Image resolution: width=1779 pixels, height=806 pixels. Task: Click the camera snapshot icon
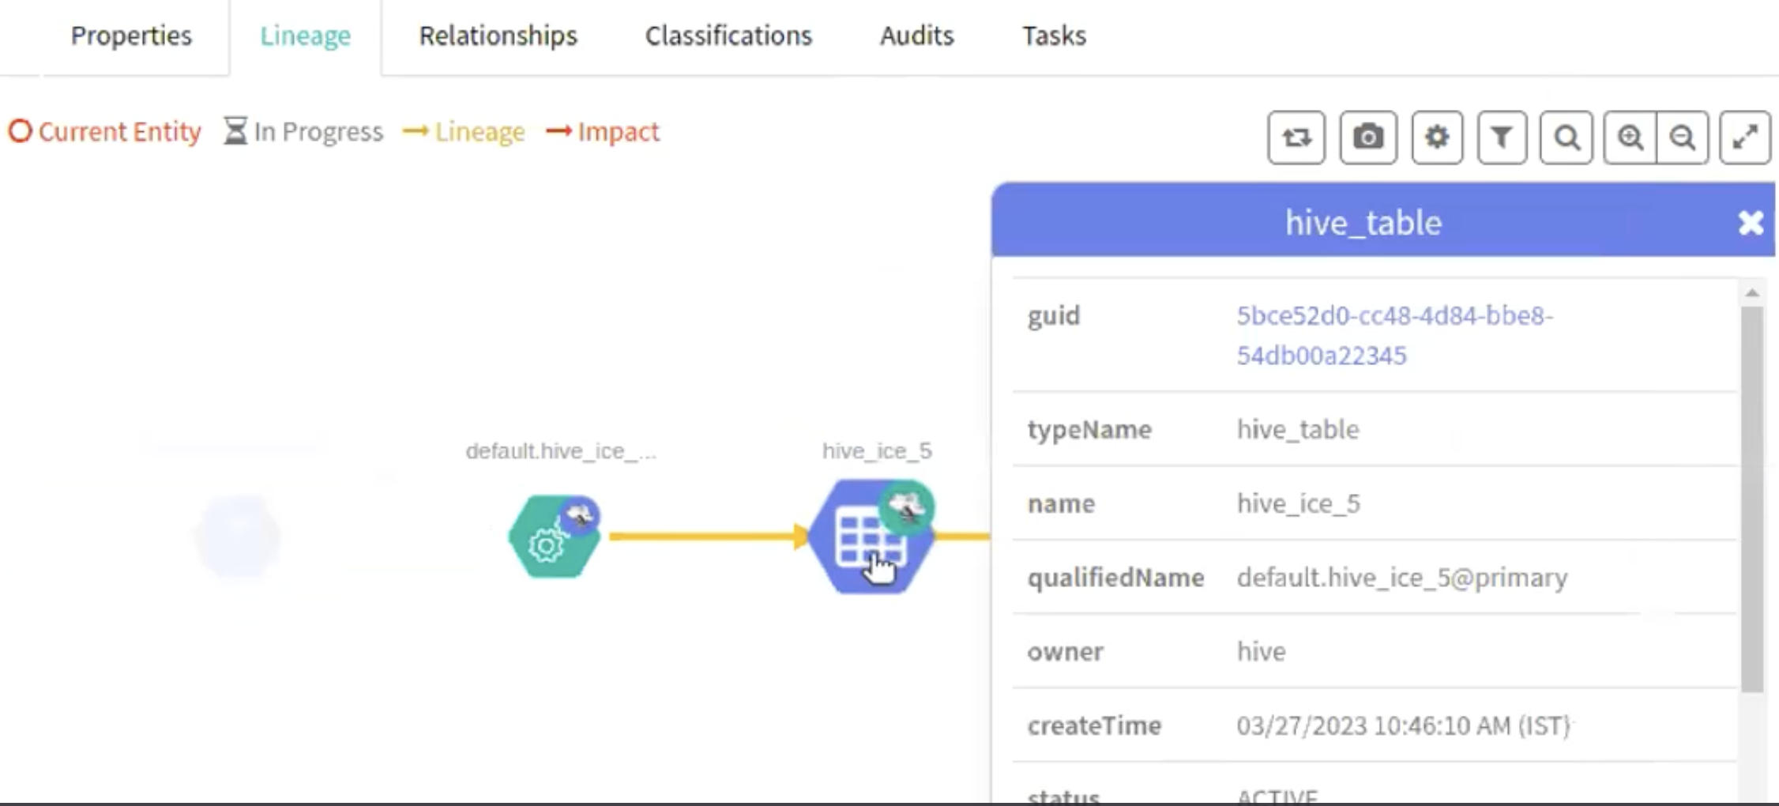tap(1367, 137)
